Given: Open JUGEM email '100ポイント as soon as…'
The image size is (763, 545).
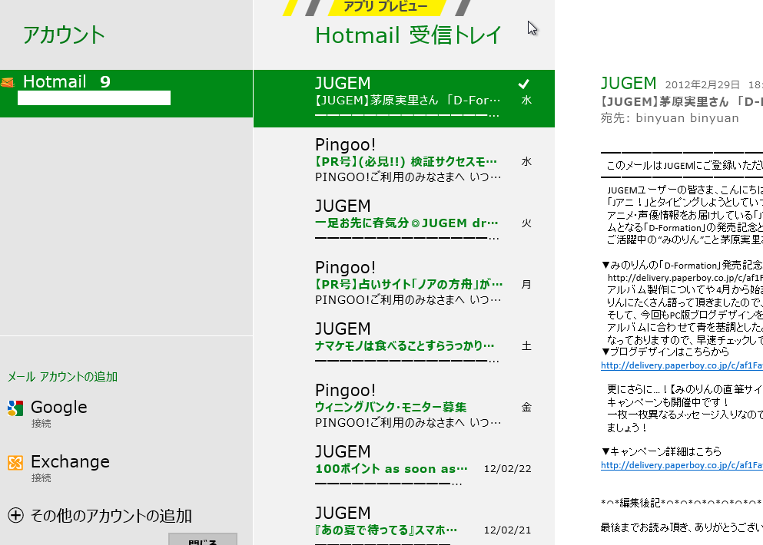Looking at the screenshot, I should [x=404, y=467].
